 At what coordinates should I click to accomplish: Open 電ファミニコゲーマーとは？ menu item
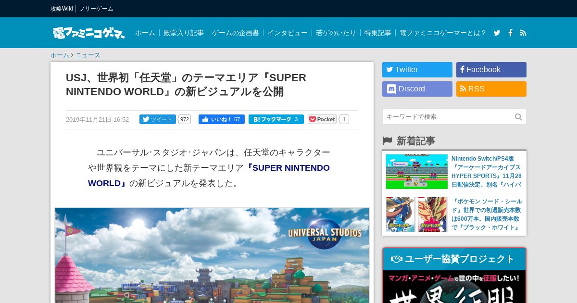click(443, 33)
